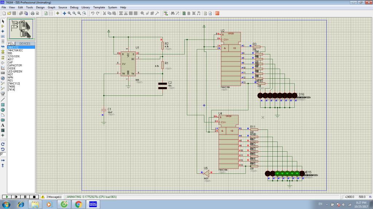Screen dimensions: 373x209
Task: Stop the simulation animation
Action: coord(34,197)
